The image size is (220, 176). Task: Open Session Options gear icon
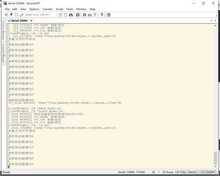click(x=84, y=15)
